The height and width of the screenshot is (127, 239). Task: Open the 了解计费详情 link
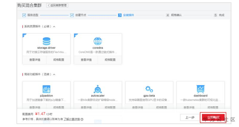pos(72,119)
